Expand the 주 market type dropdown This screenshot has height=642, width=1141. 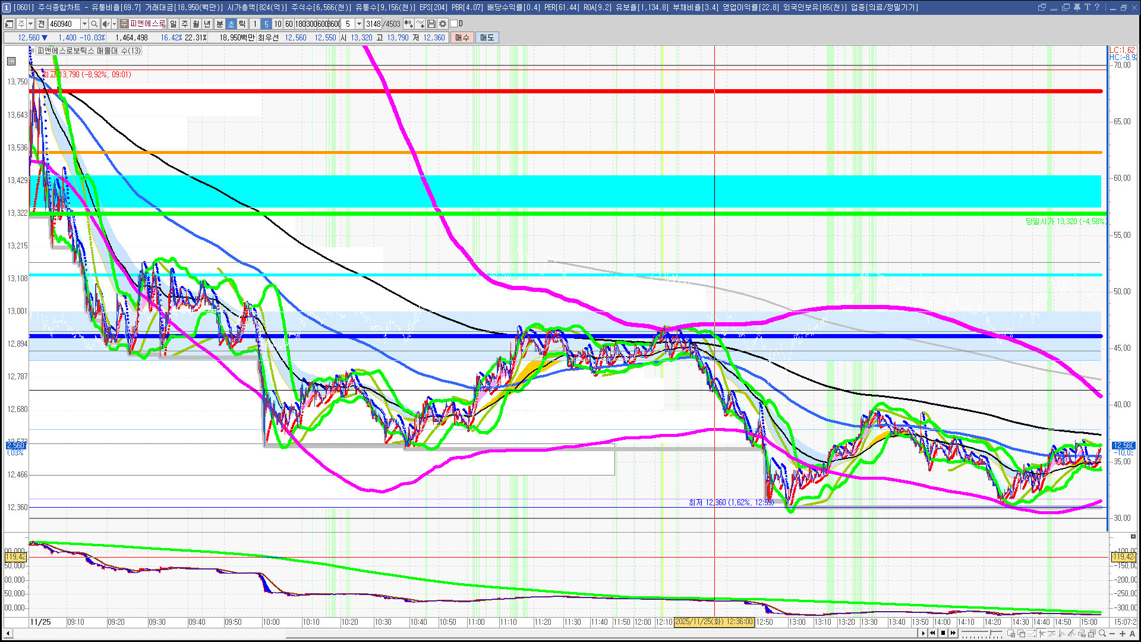click(30, 24)
